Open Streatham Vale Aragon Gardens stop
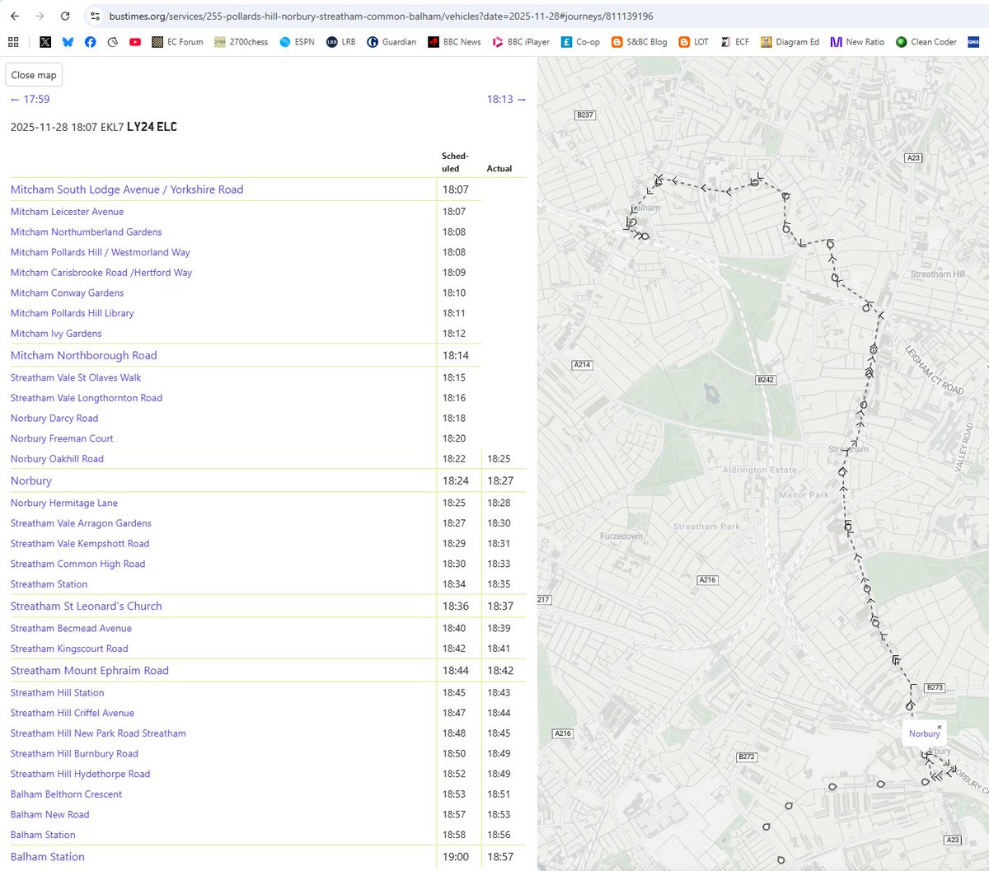 point(81,523)
